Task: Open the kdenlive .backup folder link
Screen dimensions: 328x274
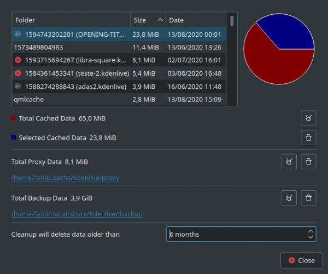Action: pos(77,214)
